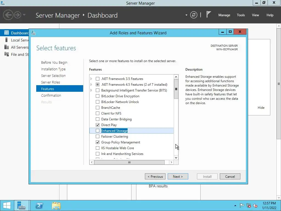Go to Server Roles step
Viewport: 281px width, 211px height.
click(x=50, y=82)
